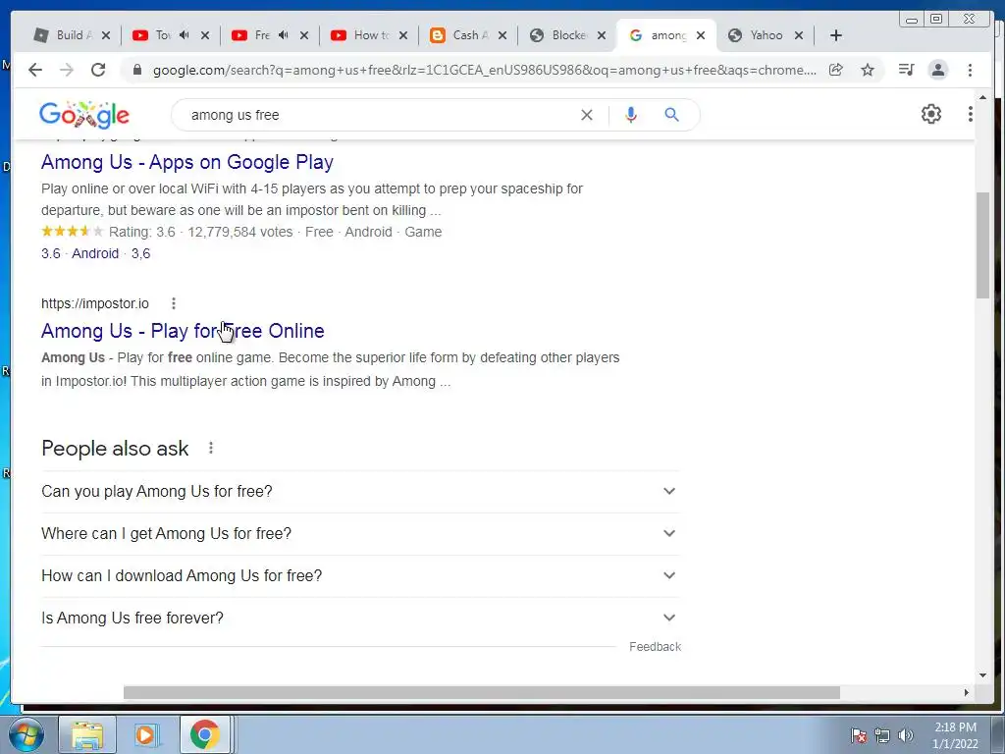1005x754 pixels.
Task: Open the 'People also ask' info dots
Action: coord(211,448)
